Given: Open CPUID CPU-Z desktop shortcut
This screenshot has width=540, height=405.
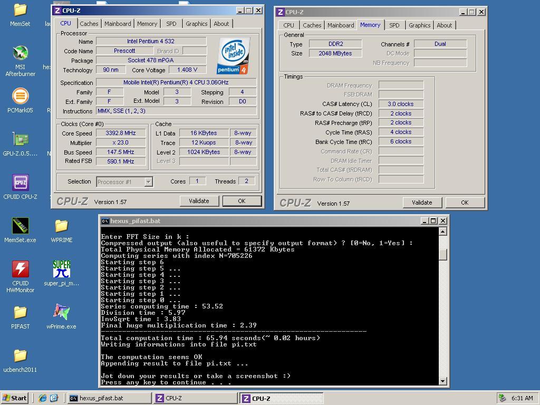Looking at the screenshot, I should 20,187.
